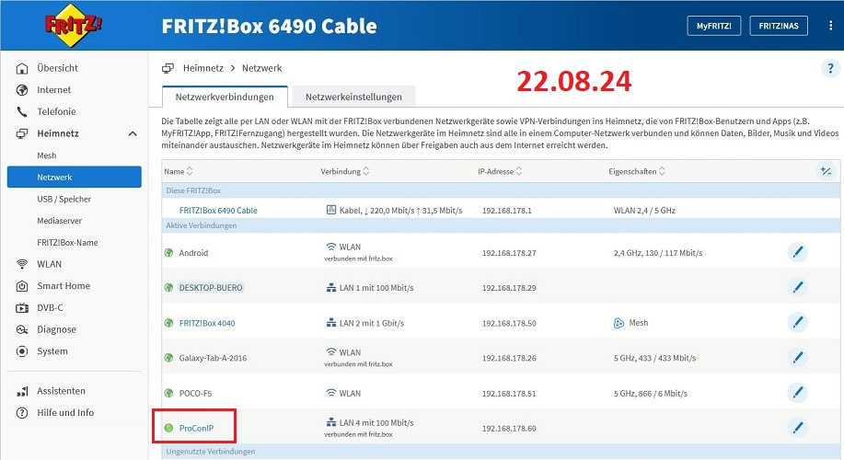The width and height of the screenshot is (844, 460).
Task: Click the green status icon for Android
Action: point(169,252)
